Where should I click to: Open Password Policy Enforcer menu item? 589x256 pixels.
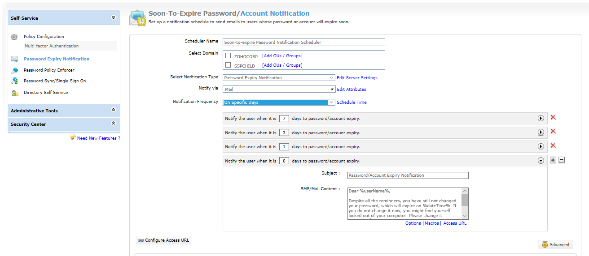coord(49,70)
